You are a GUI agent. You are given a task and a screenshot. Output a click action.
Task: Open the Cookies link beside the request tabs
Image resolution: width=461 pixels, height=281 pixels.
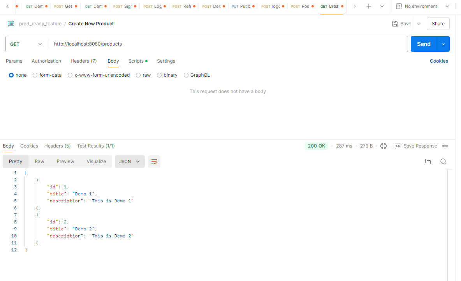[439, 61]
